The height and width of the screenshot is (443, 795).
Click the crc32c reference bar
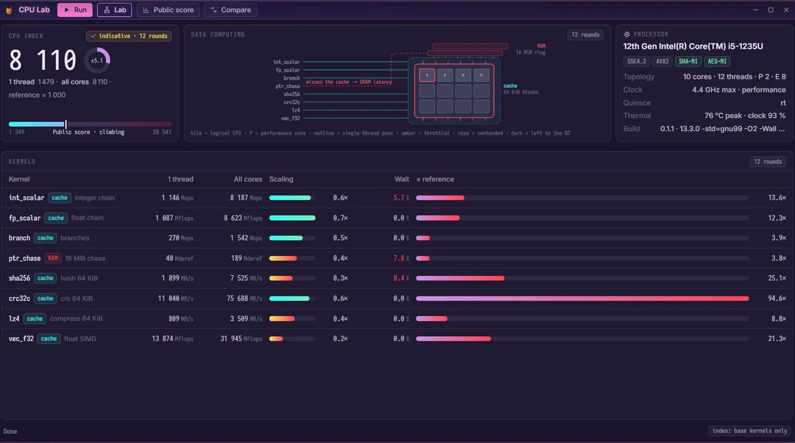coord(582,298)
